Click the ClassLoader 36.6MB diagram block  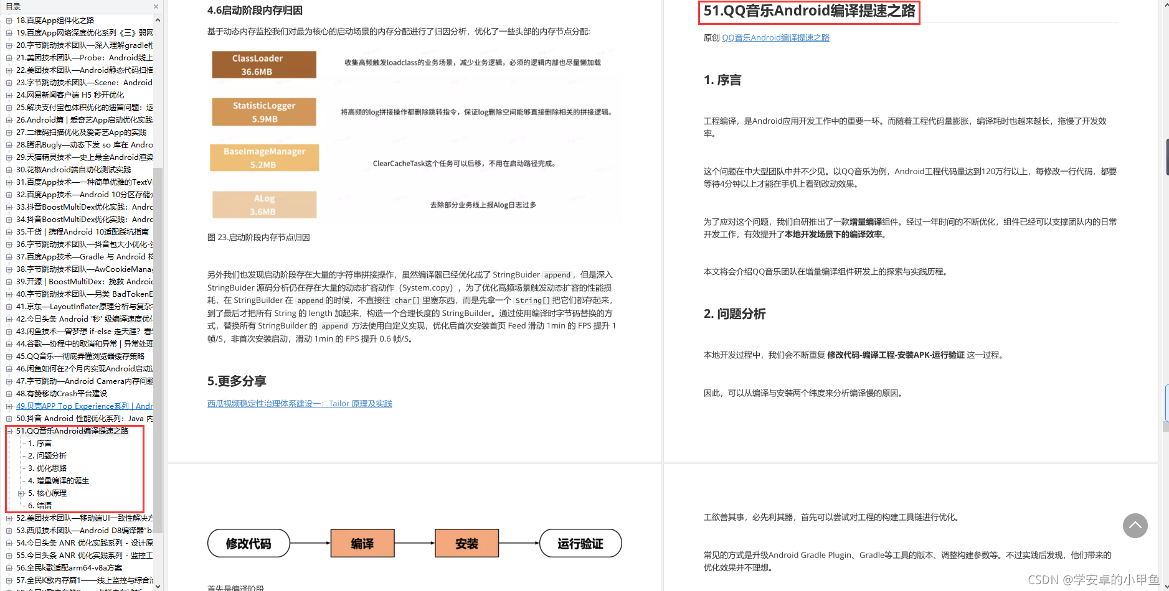(x=264, y=65)
